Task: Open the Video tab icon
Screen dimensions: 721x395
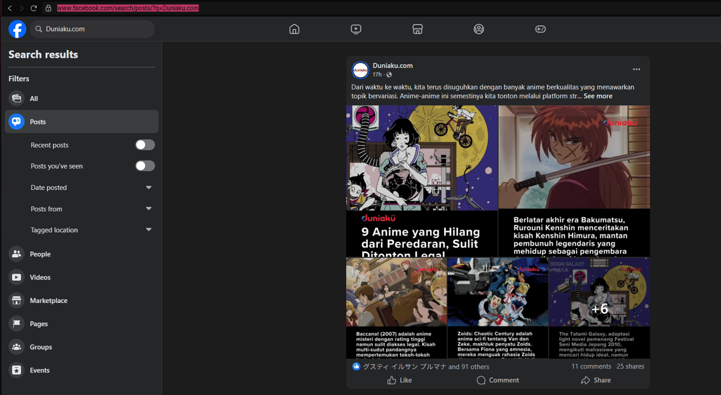Action: [356, 29]
